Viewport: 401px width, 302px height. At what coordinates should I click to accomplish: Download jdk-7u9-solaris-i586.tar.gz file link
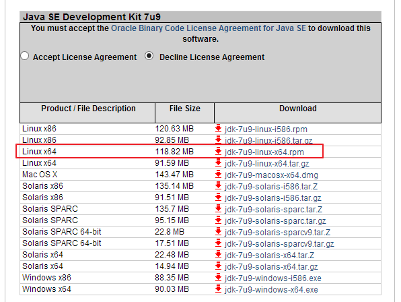coord(273,198)
